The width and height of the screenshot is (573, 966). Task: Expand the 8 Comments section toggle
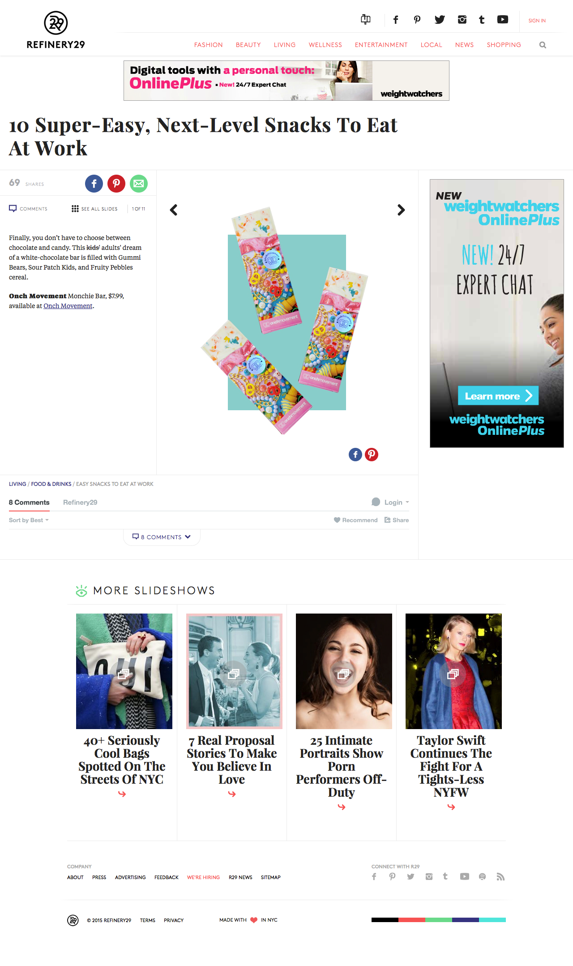click(x=162, y=537)
